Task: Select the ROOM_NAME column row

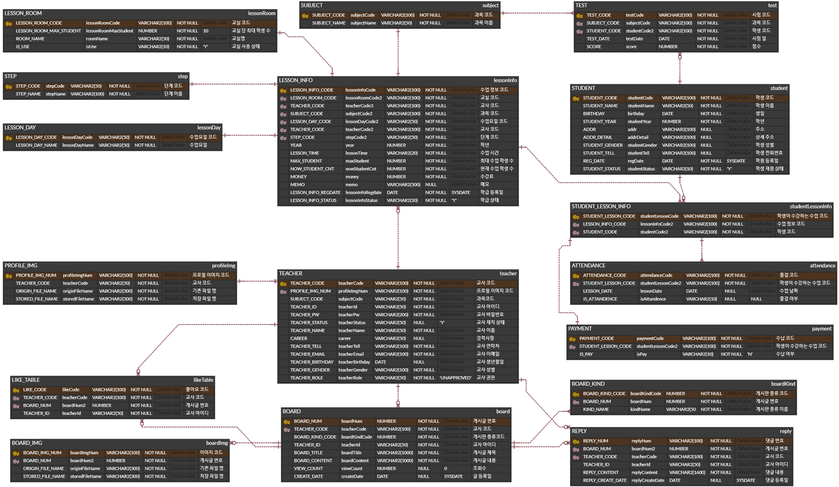Action: 140,39
